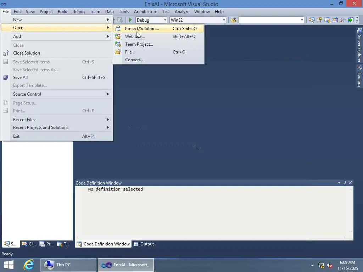Open the Debug menu in menu bar

78,12
